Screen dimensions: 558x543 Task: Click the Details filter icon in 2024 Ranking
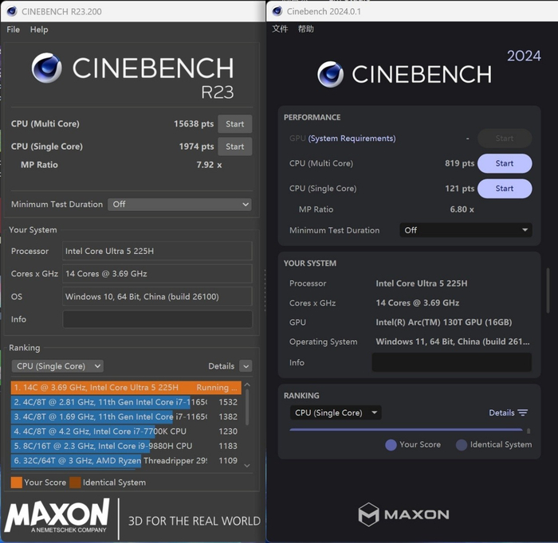523,413
